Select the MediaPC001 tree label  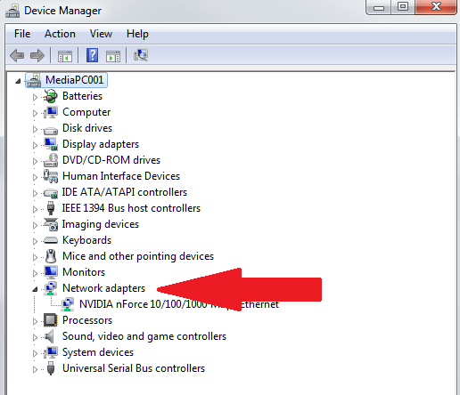coord(74,80)
